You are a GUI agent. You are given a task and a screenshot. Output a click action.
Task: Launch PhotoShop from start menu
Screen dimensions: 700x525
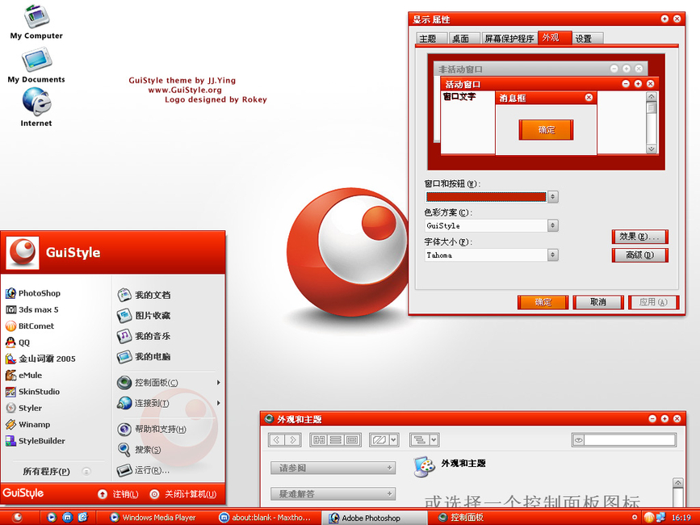(x=33, y=293)
